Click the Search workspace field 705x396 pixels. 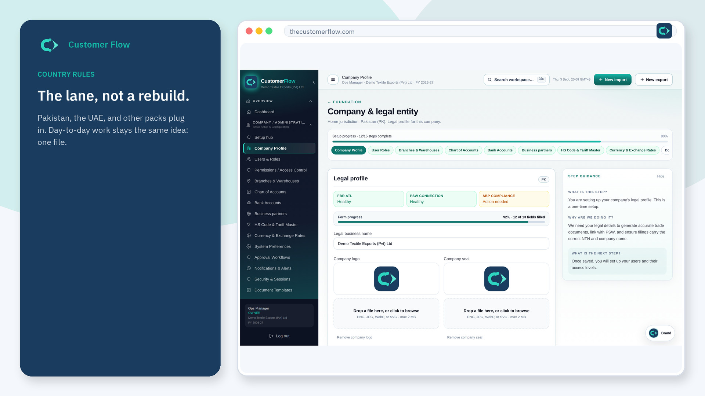(516, 80)
